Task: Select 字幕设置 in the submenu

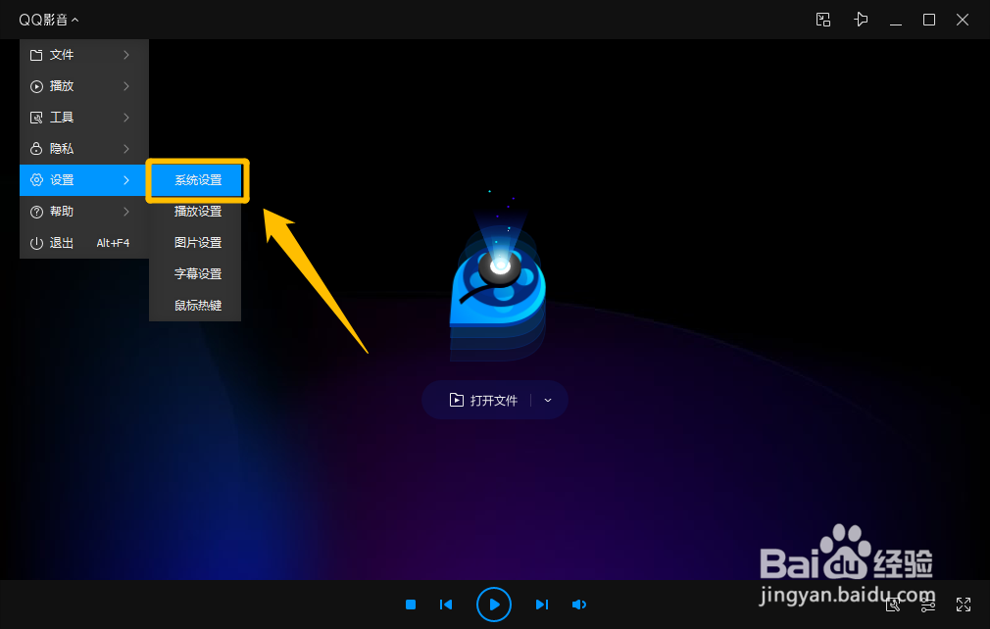Action: tap(195, 273)
